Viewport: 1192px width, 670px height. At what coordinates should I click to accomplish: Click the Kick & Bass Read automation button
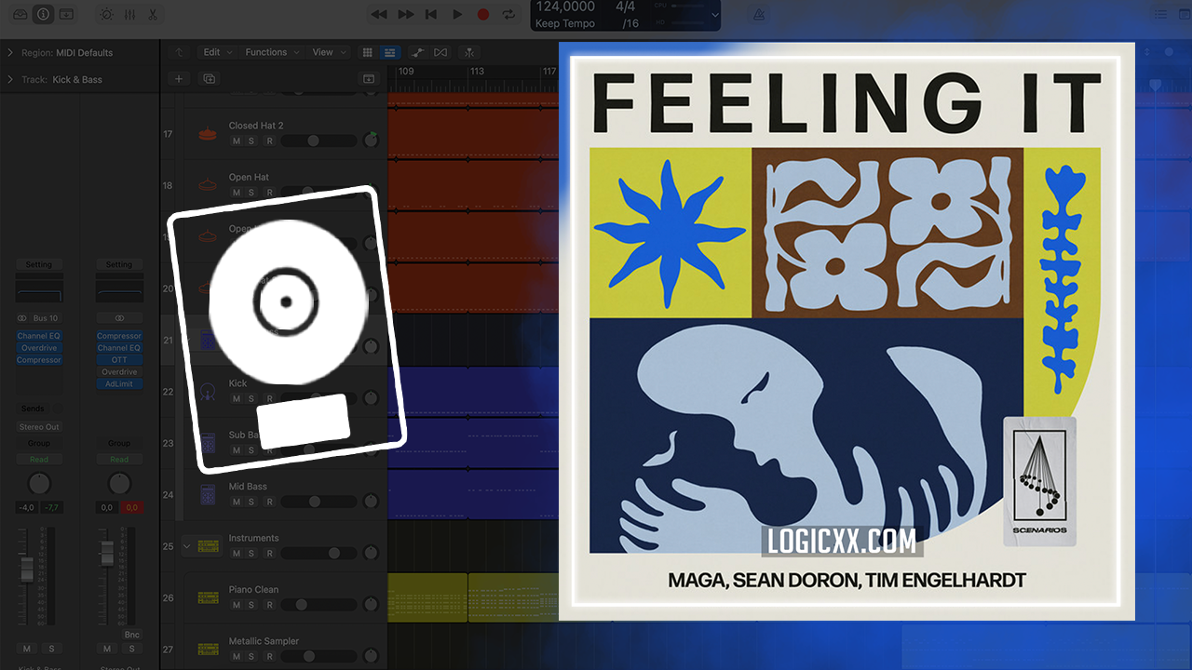tap(39, 460)
